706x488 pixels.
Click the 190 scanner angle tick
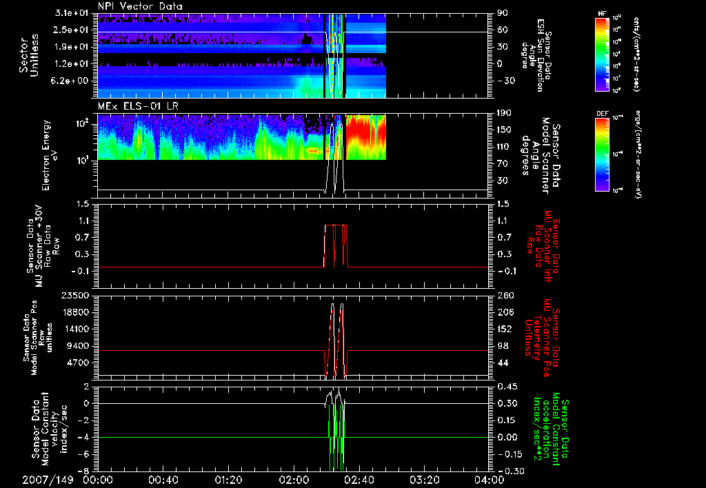(505, 113)
